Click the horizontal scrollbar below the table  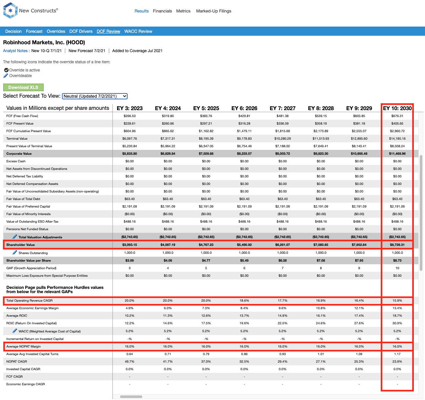coord(131,397)
